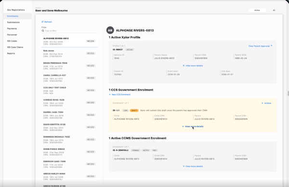Click the FORMAL badge in CCMS enrolment
This screenshot has width=289, height=187.
pos(136,150)
